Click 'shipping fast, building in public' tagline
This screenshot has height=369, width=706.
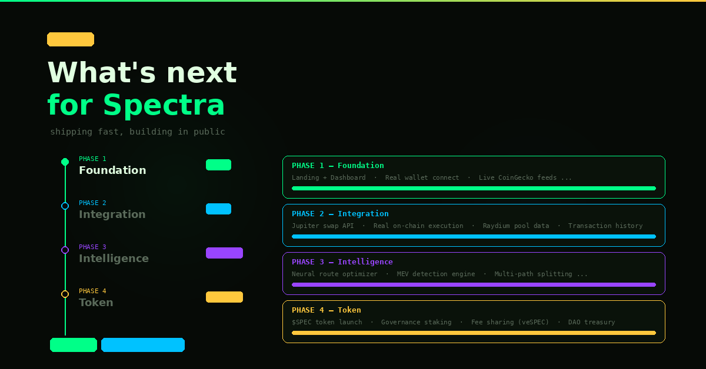tap(138, 132)
